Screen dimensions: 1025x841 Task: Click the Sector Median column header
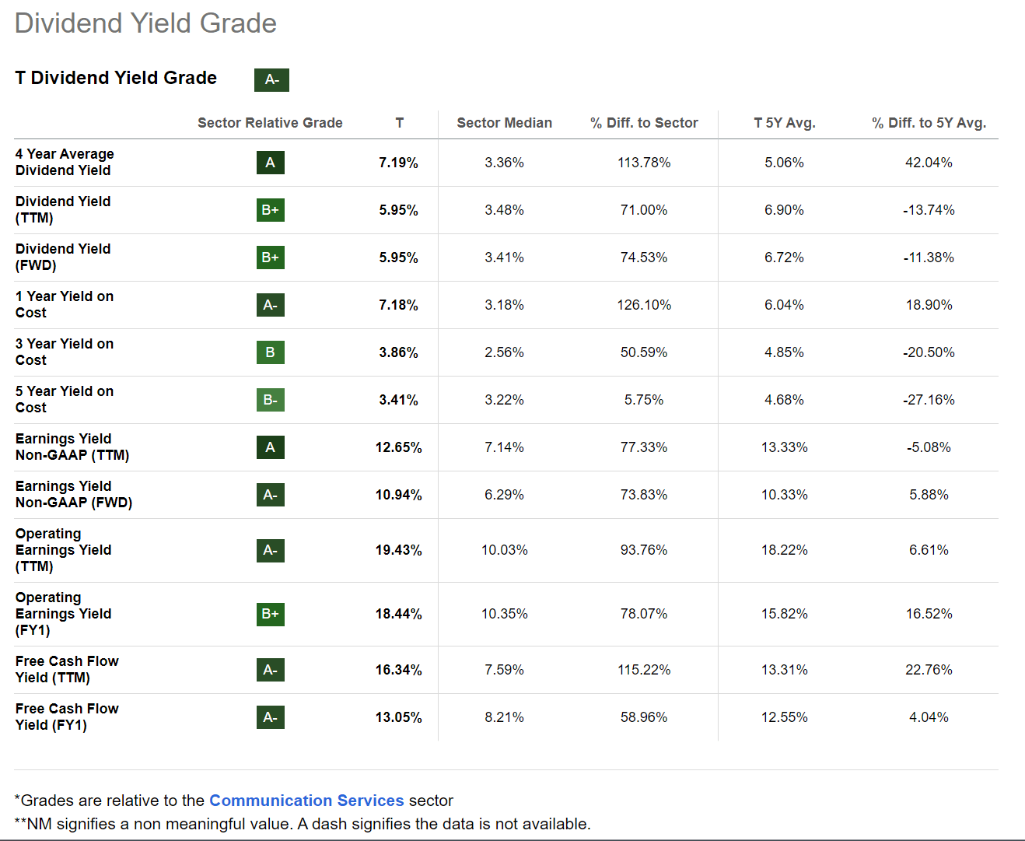(504, 123)
